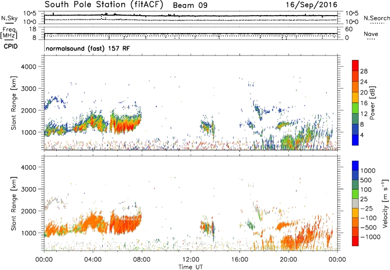Click the '4000' range tick in power panel
The image size is (390, 270).
click(x=29, y=67)
